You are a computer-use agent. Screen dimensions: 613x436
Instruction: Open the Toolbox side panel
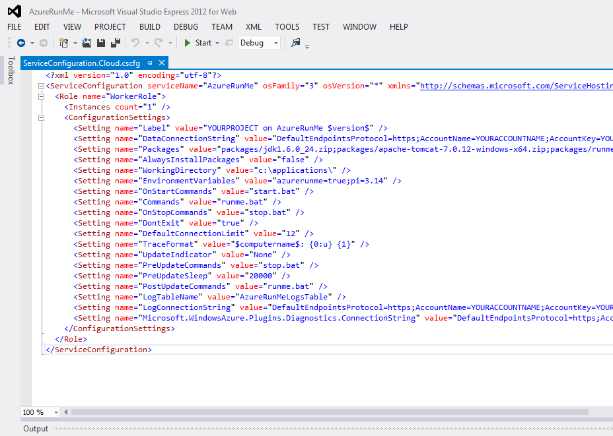point(11,71)
